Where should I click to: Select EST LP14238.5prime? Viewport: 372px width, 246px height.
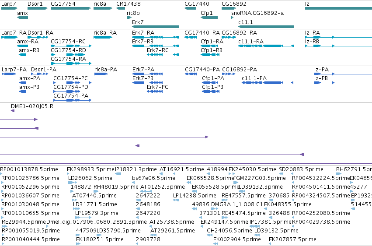[195, 196]
